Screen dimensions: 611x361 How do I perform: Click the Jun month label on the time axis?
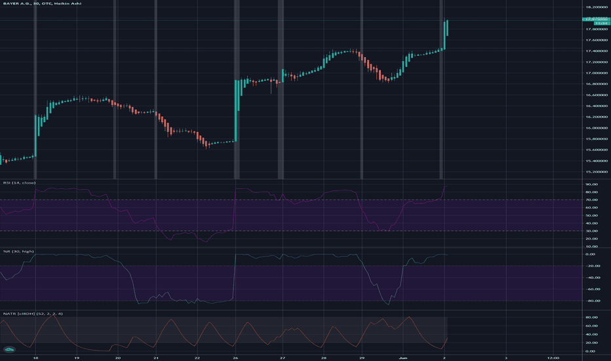point(403,358)
